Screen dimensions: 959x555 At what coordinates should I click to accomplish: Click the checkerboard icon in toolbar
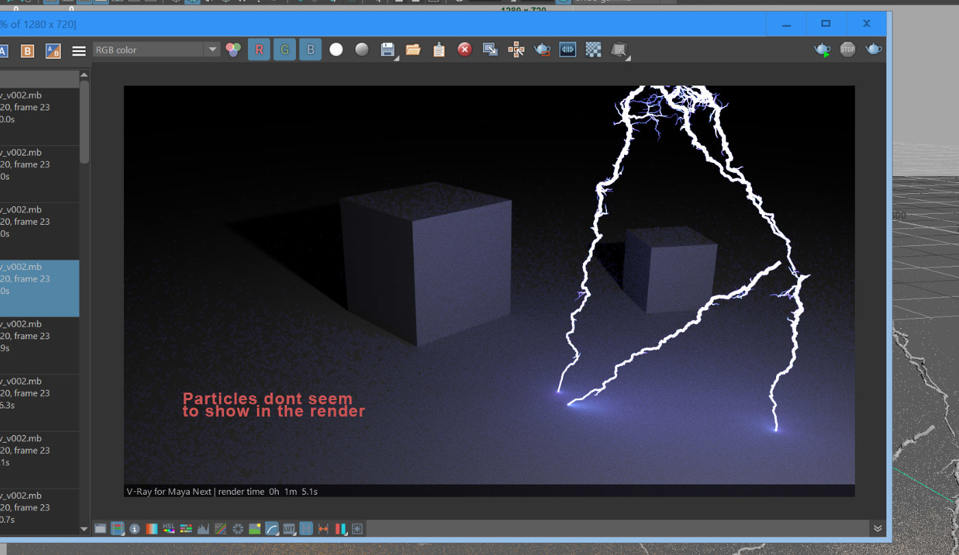[593, 50]
